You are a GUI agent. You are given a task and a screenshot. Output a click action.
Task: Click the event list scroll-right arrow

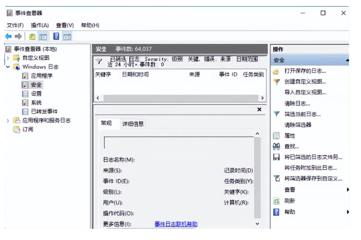262,98
